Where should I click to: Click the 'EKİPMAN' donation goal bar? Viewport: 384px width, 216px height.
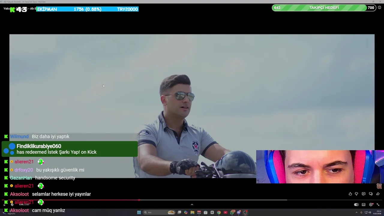tap(87, 9)
